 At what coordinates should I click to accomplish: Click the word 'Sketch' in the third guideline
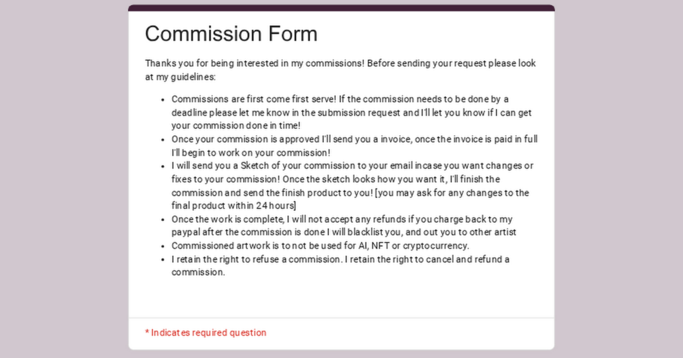254,166
